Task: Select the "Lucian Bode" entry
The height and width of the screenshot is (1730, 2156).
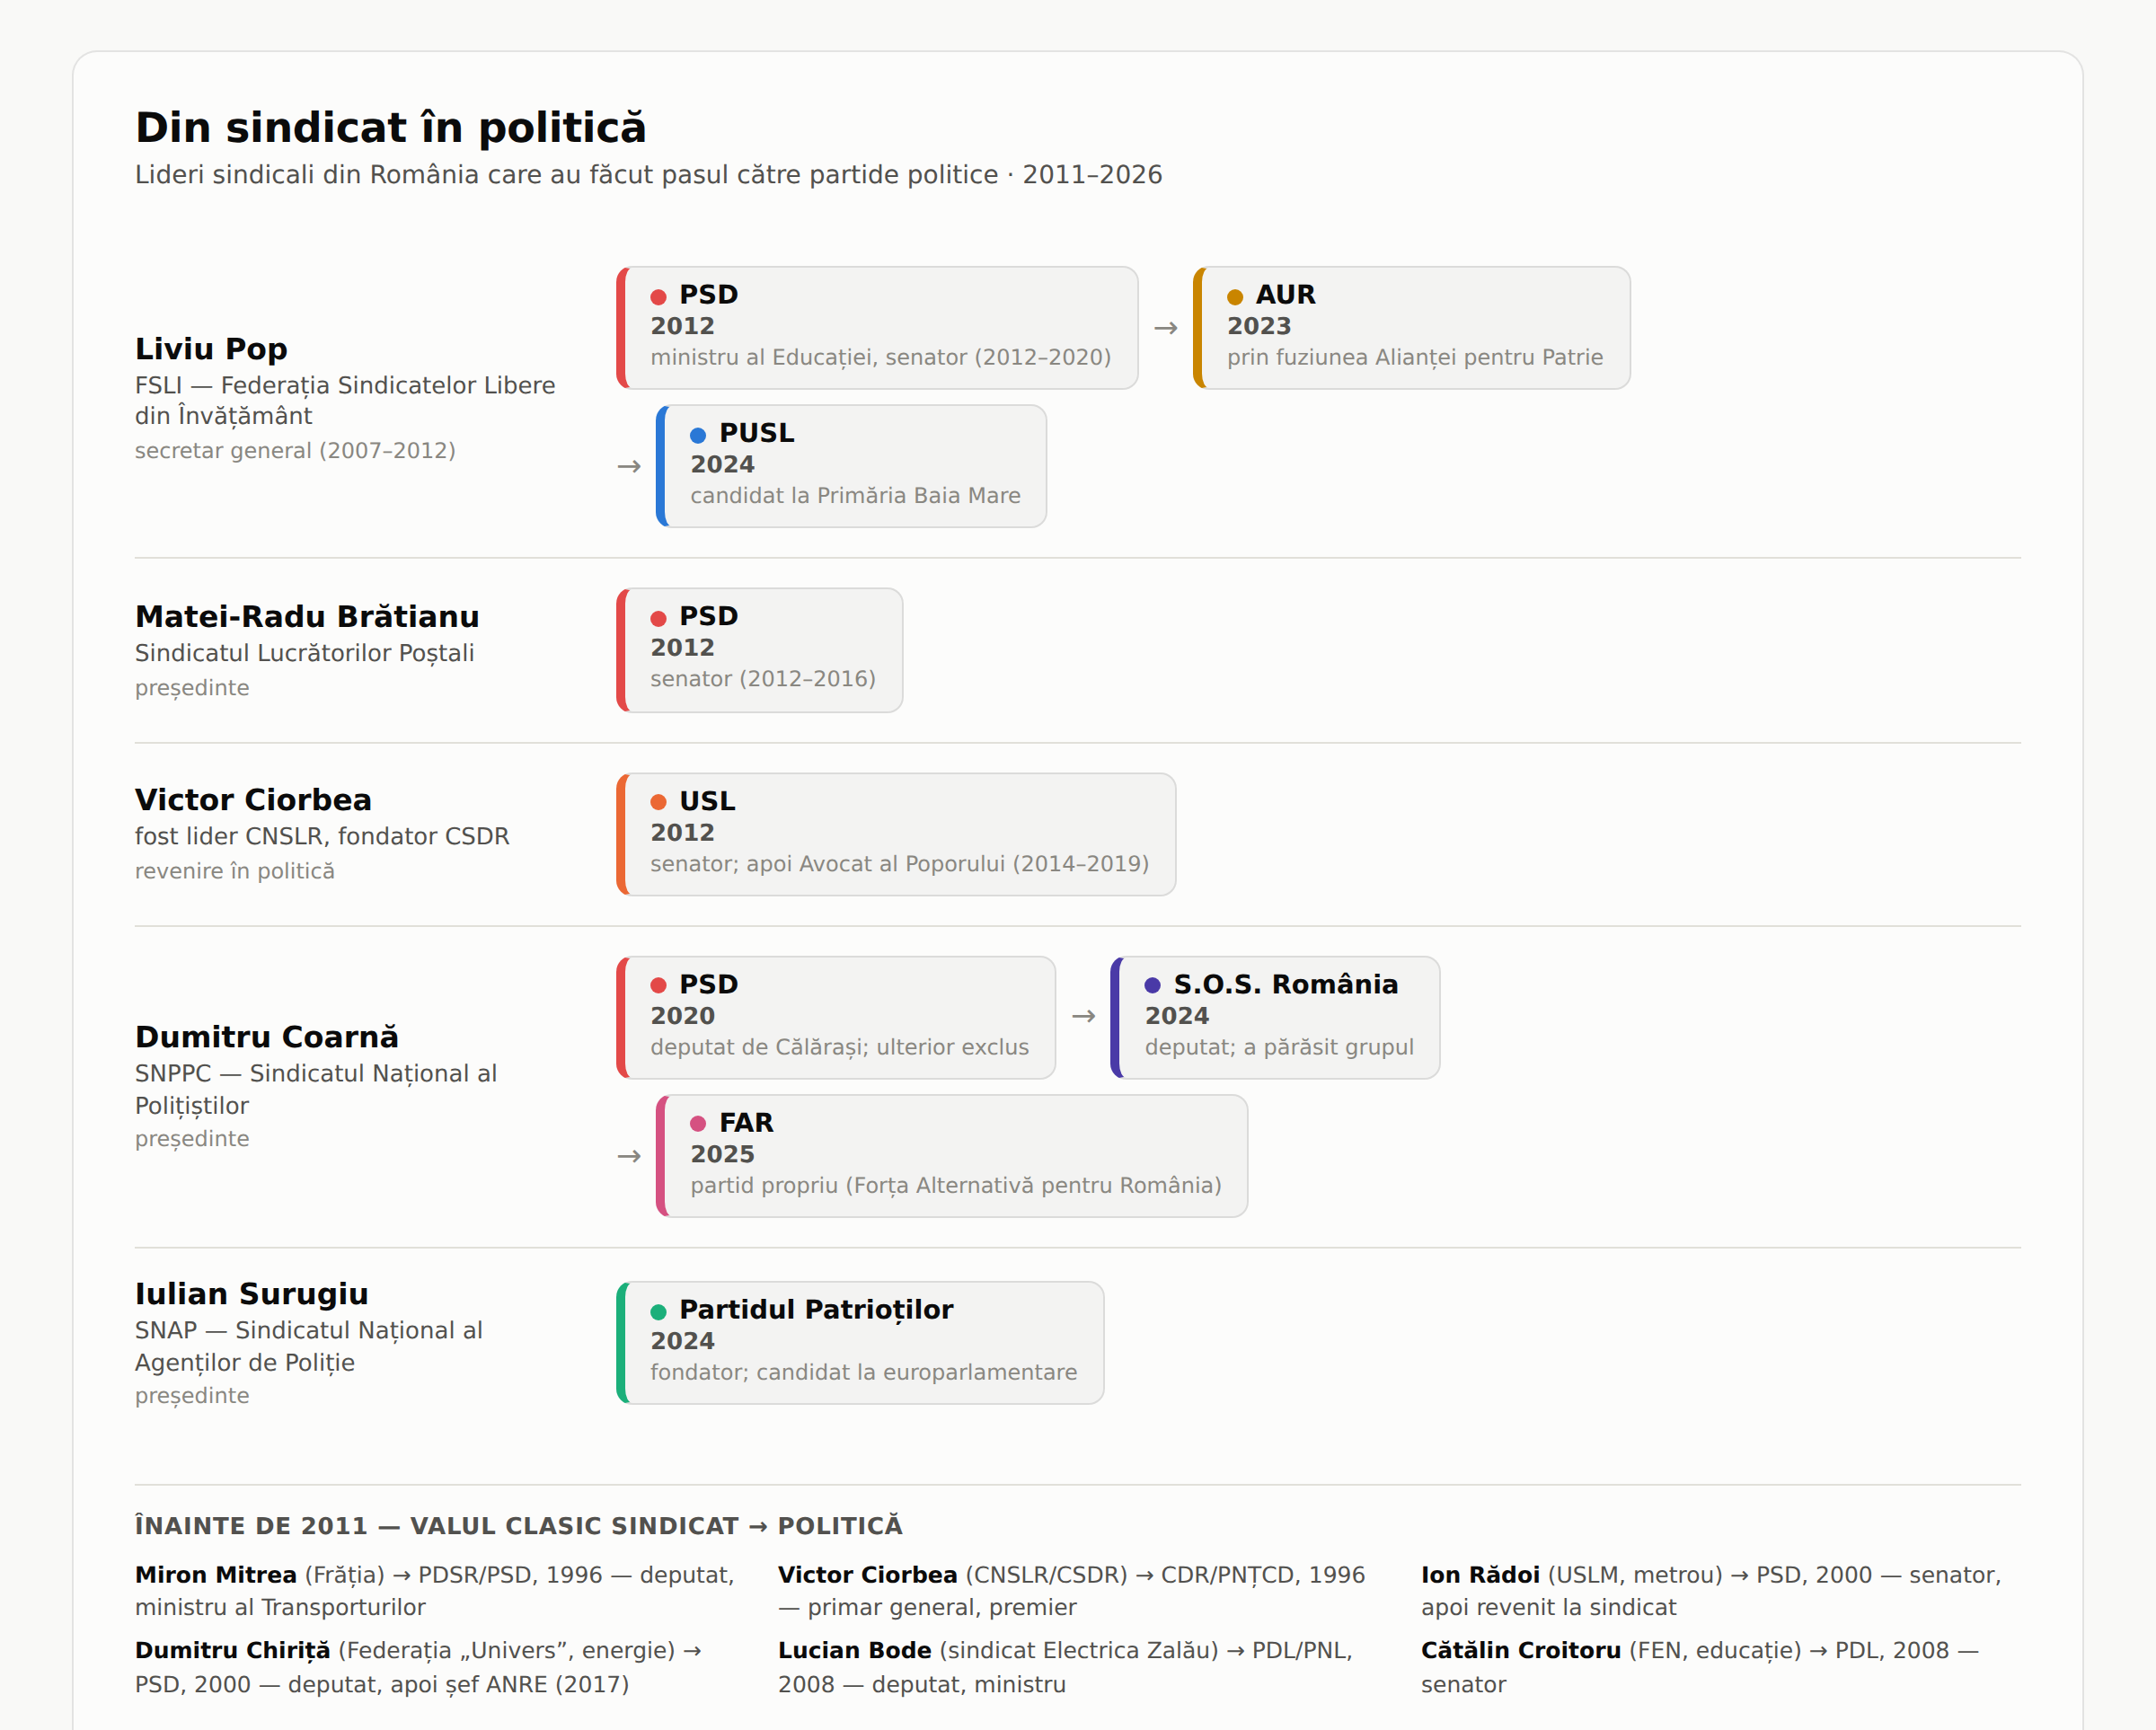Action: point(1066,1667)
